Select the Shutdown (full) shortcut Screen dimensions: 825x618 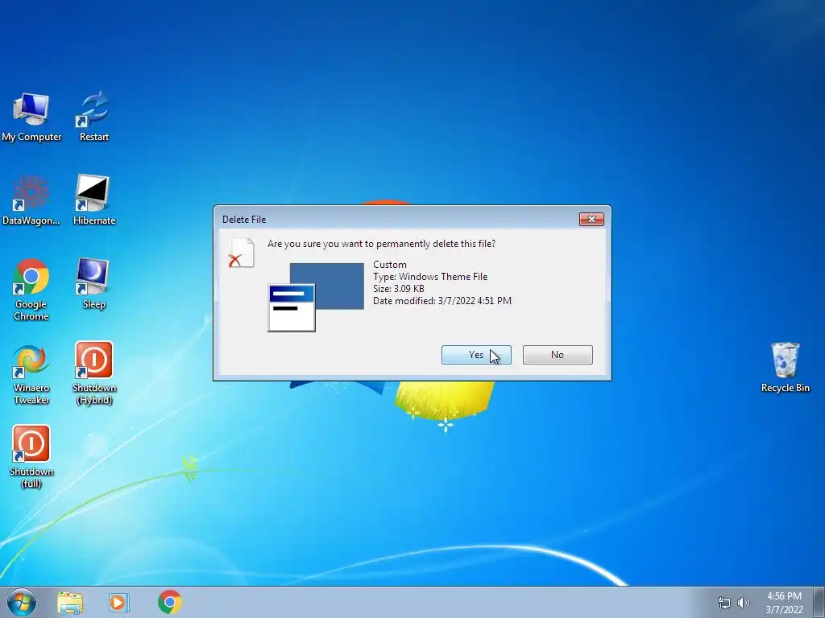31,457
